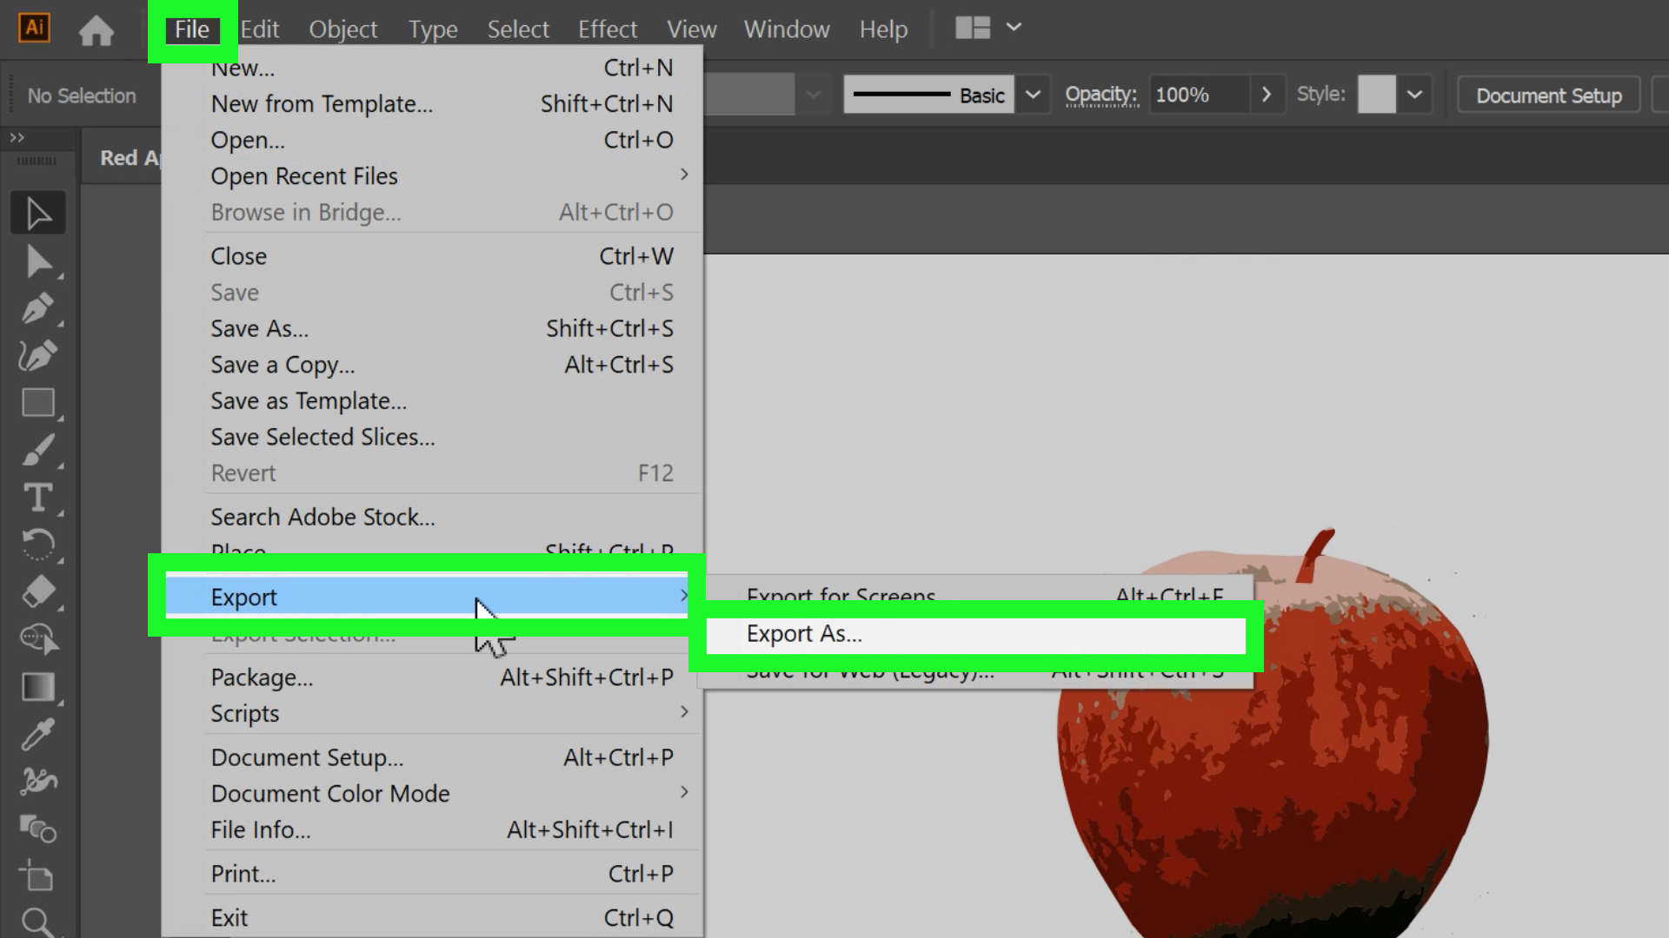Choose the Eraser tool

coord(38,592)
